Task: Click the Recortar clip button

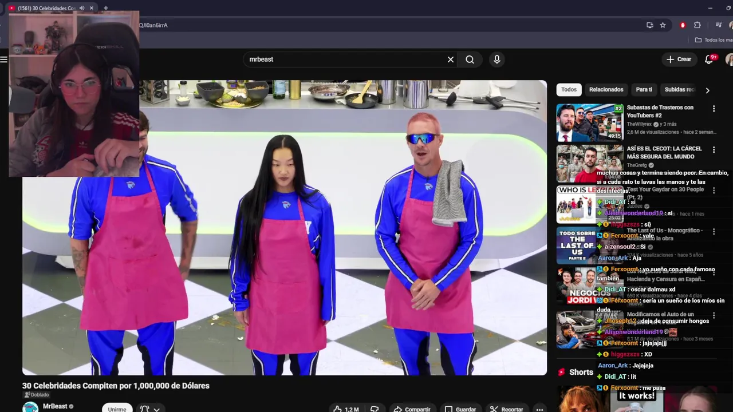Action: [506, 409]
